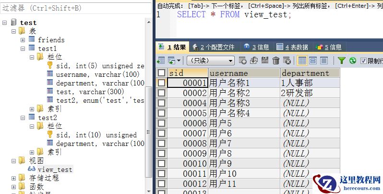
Task: Collapse the test1 table node
Action: tap(23, 48)
